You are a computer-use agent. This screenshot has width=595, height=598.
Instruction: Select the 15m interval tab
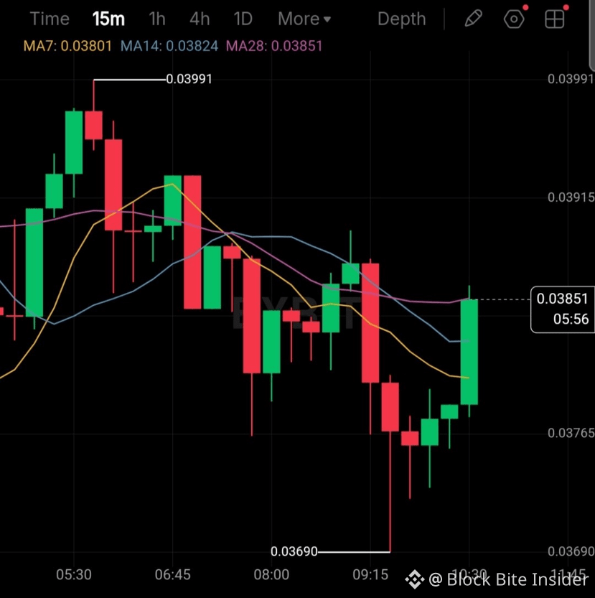108,19
